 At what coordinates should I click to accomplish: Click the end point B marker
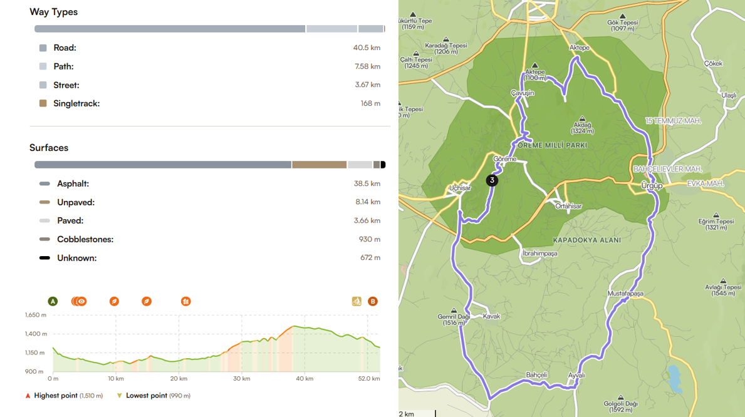(373, 301)
